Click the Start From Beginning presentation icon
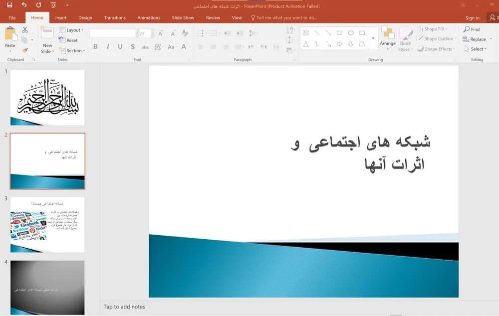The image size is (499, 316). 53,5
